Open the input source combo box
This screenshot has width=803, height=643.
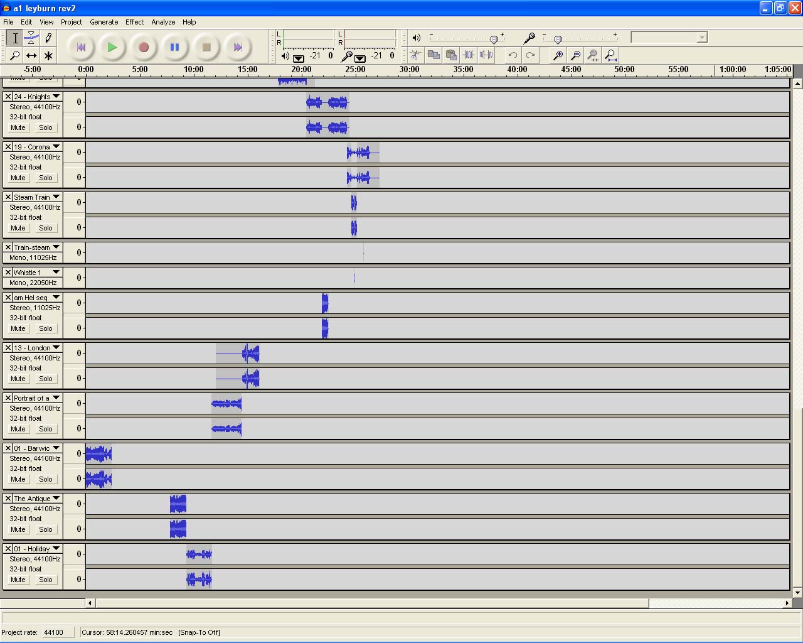coord(669,38)
